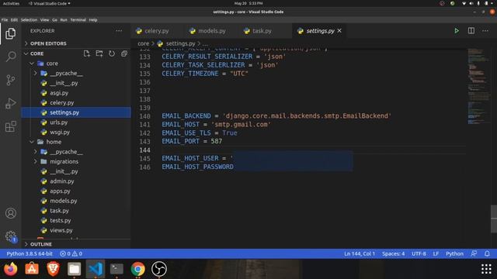Open the Run and Debug view
This screenshot has height=279, width=497.
tap(10, 103)
